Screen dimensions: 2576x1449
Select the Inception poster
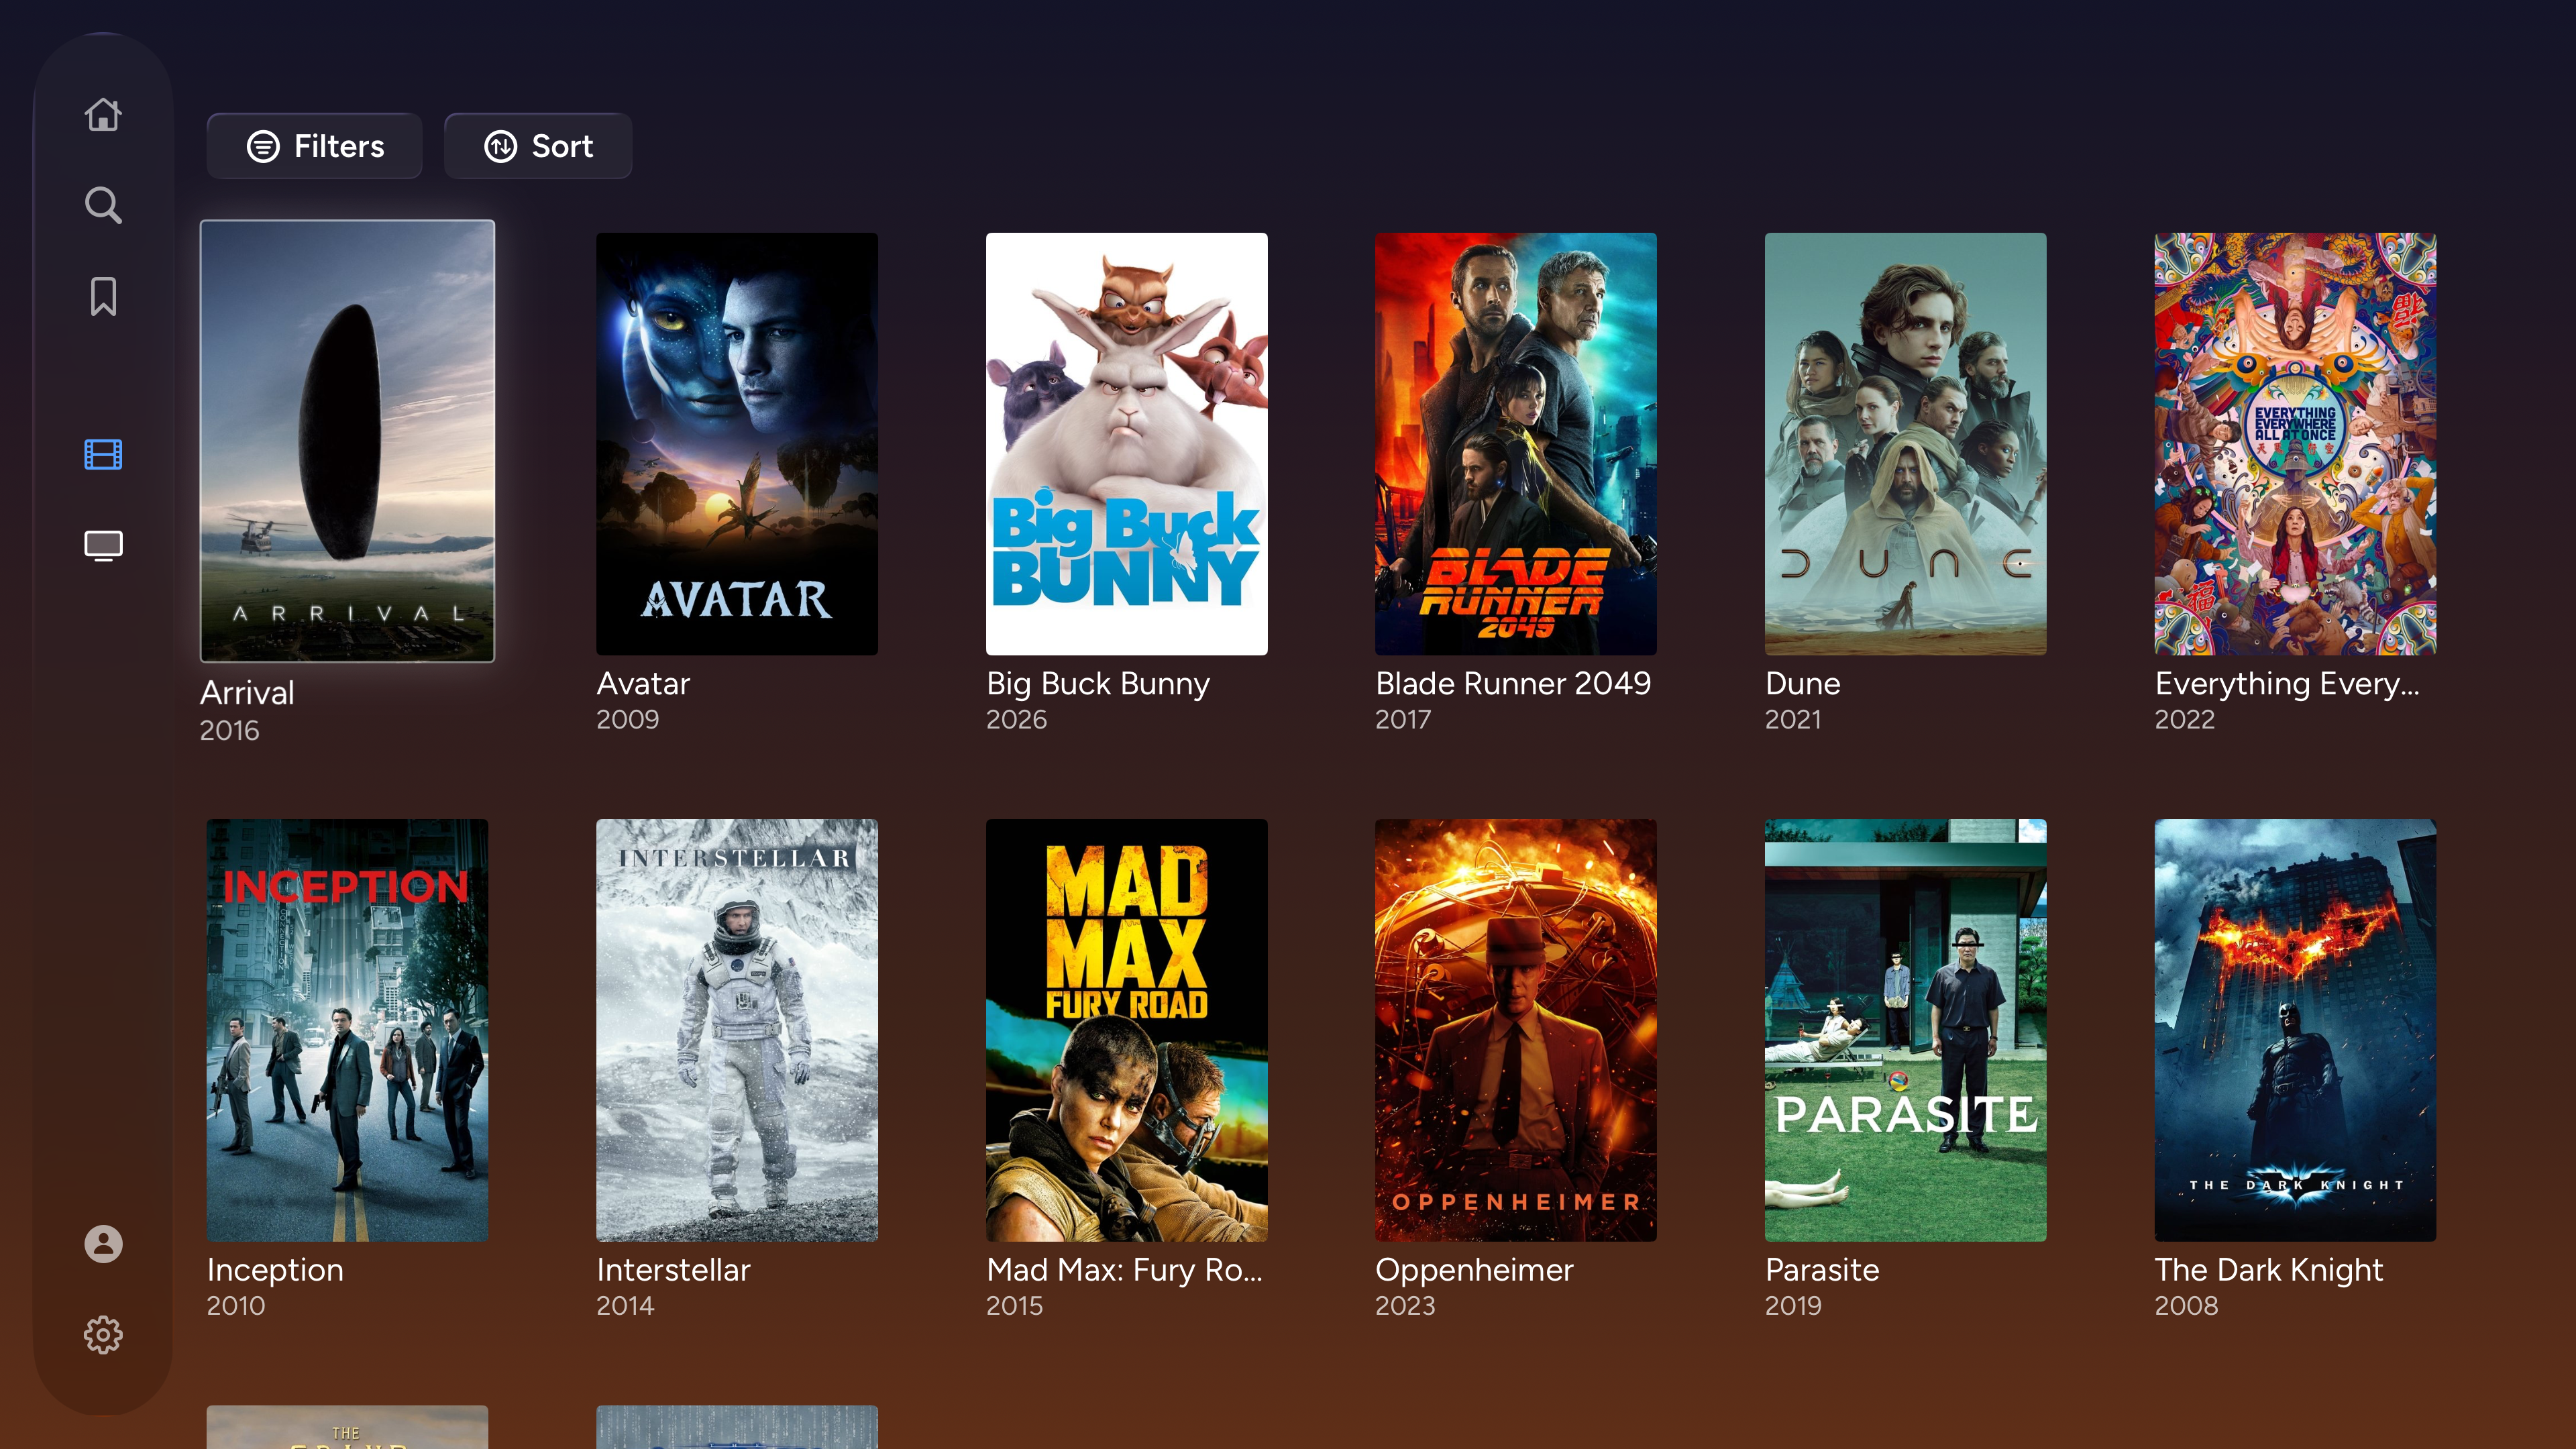pyautogui.click(x=347, y=1030)
